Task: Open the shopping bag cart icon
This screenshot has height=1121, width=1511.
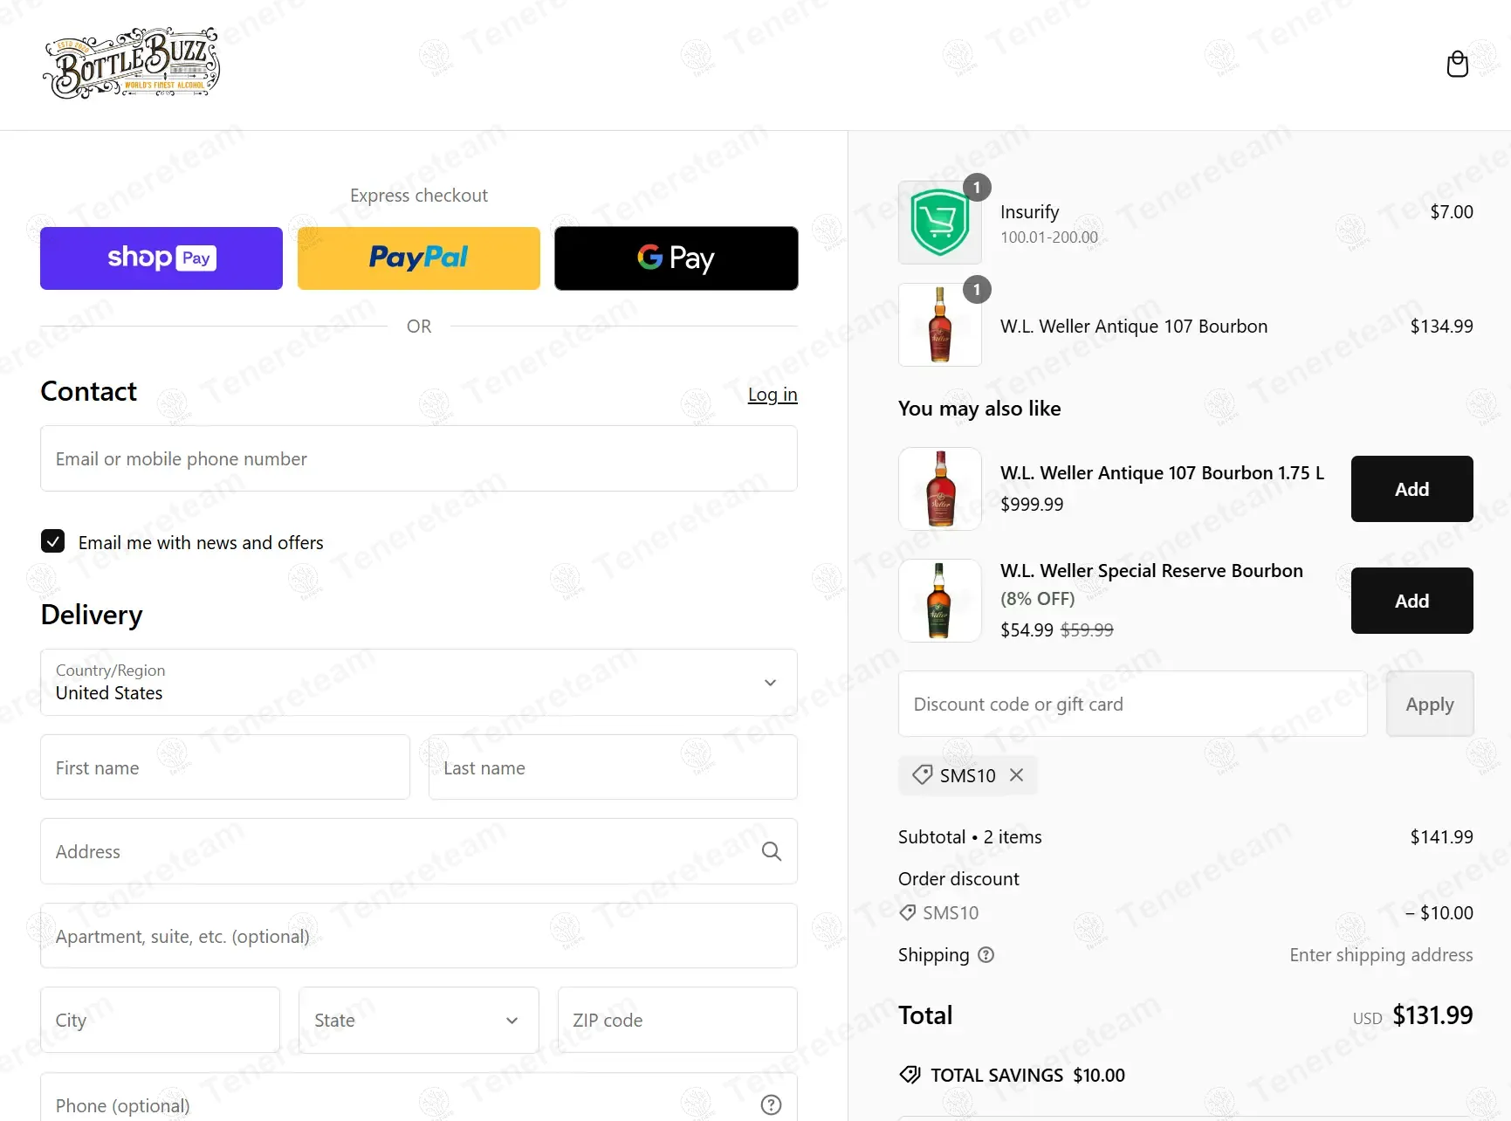Action: [1457, 64]
